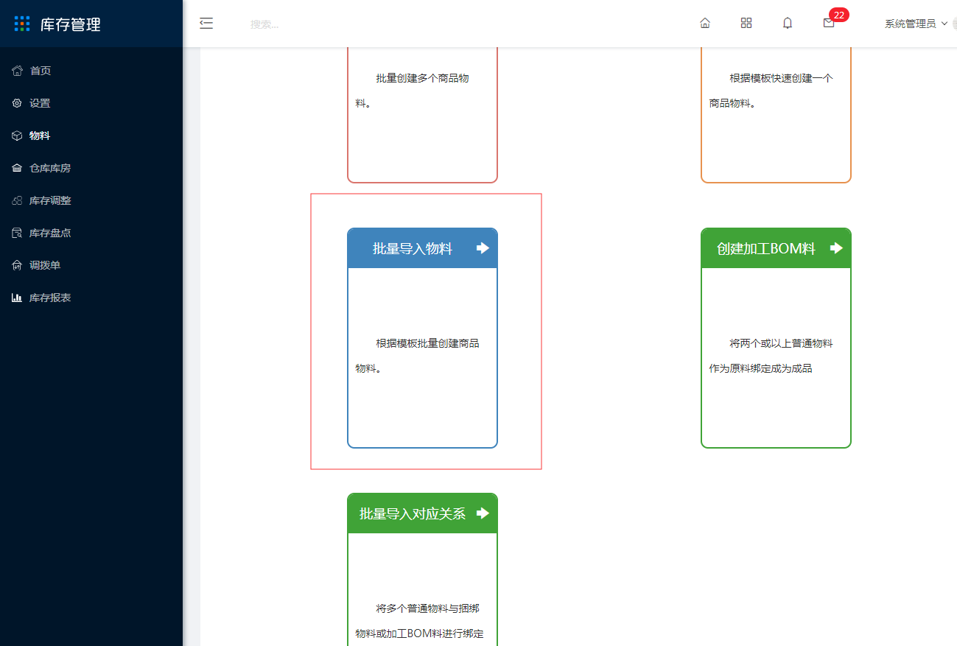Expand the 系统管理员 user dropdown

pyautogui.click(x=916, y=24)
